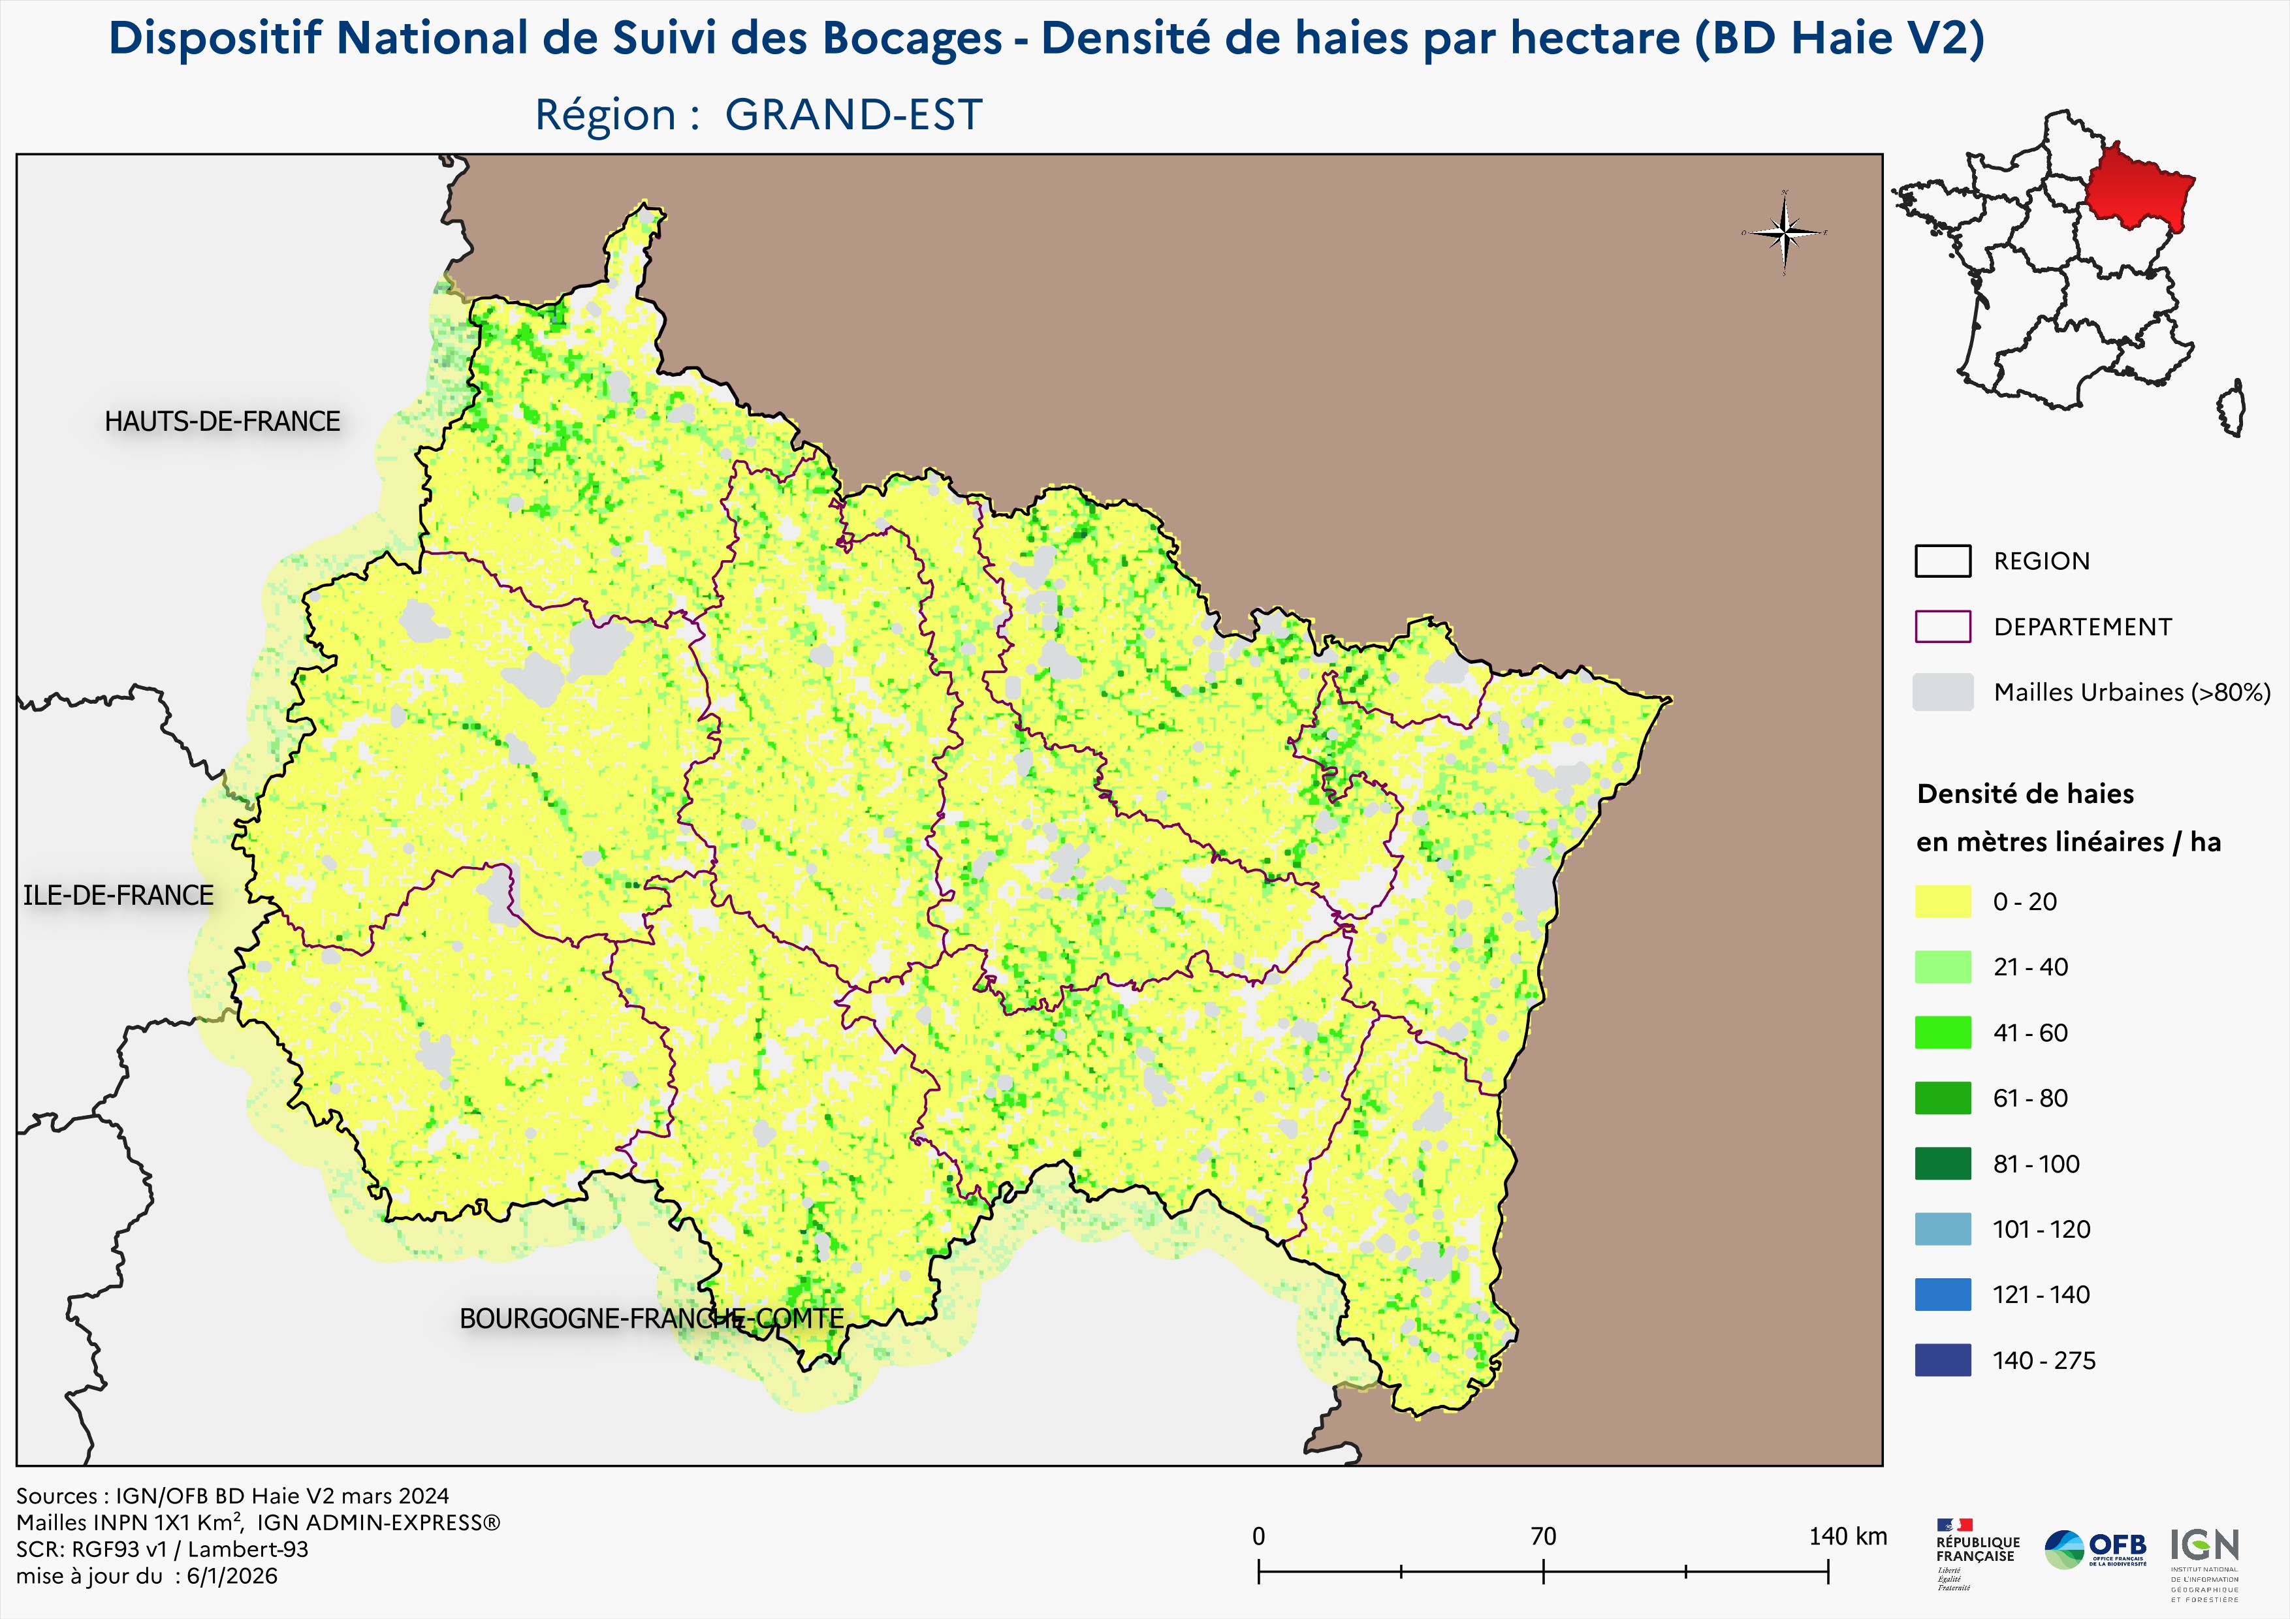Click the REGION black outline legend symbol

coord(1942,561)
